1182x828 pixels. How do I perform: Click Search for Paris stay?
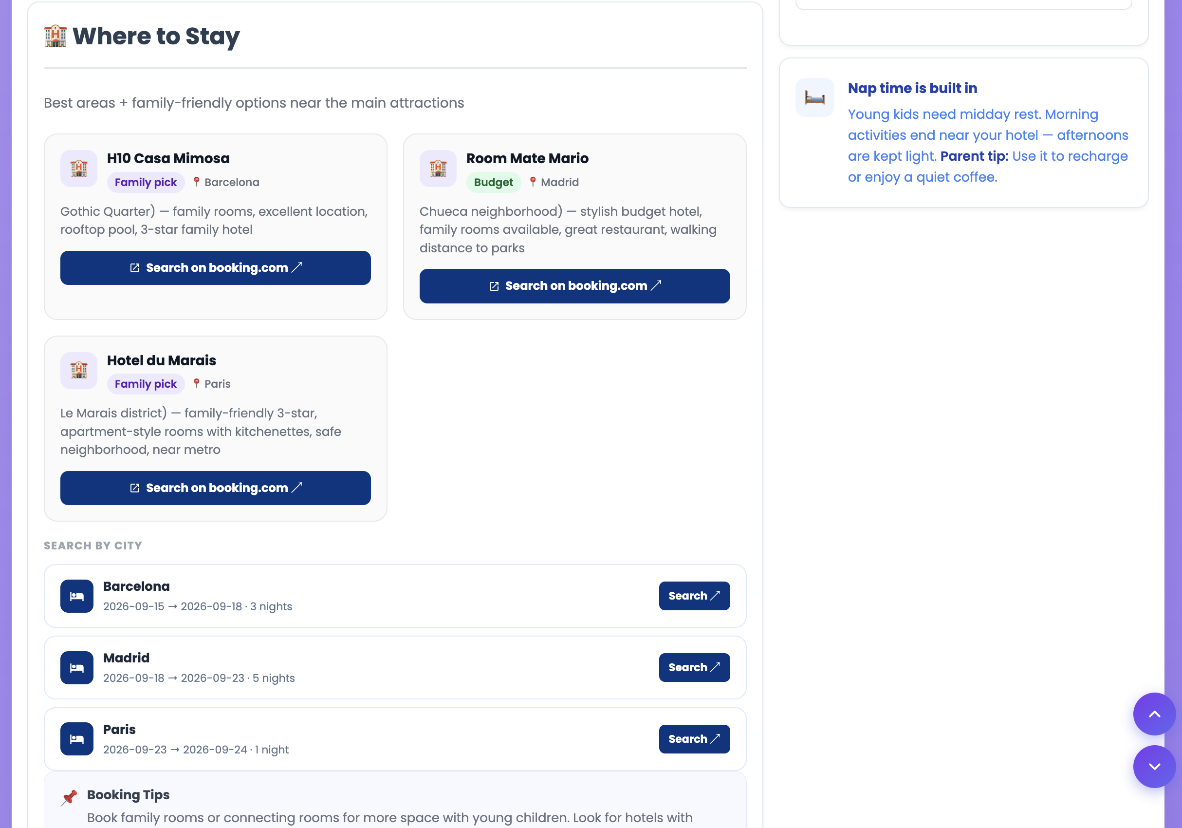click(x=694, y=739)
